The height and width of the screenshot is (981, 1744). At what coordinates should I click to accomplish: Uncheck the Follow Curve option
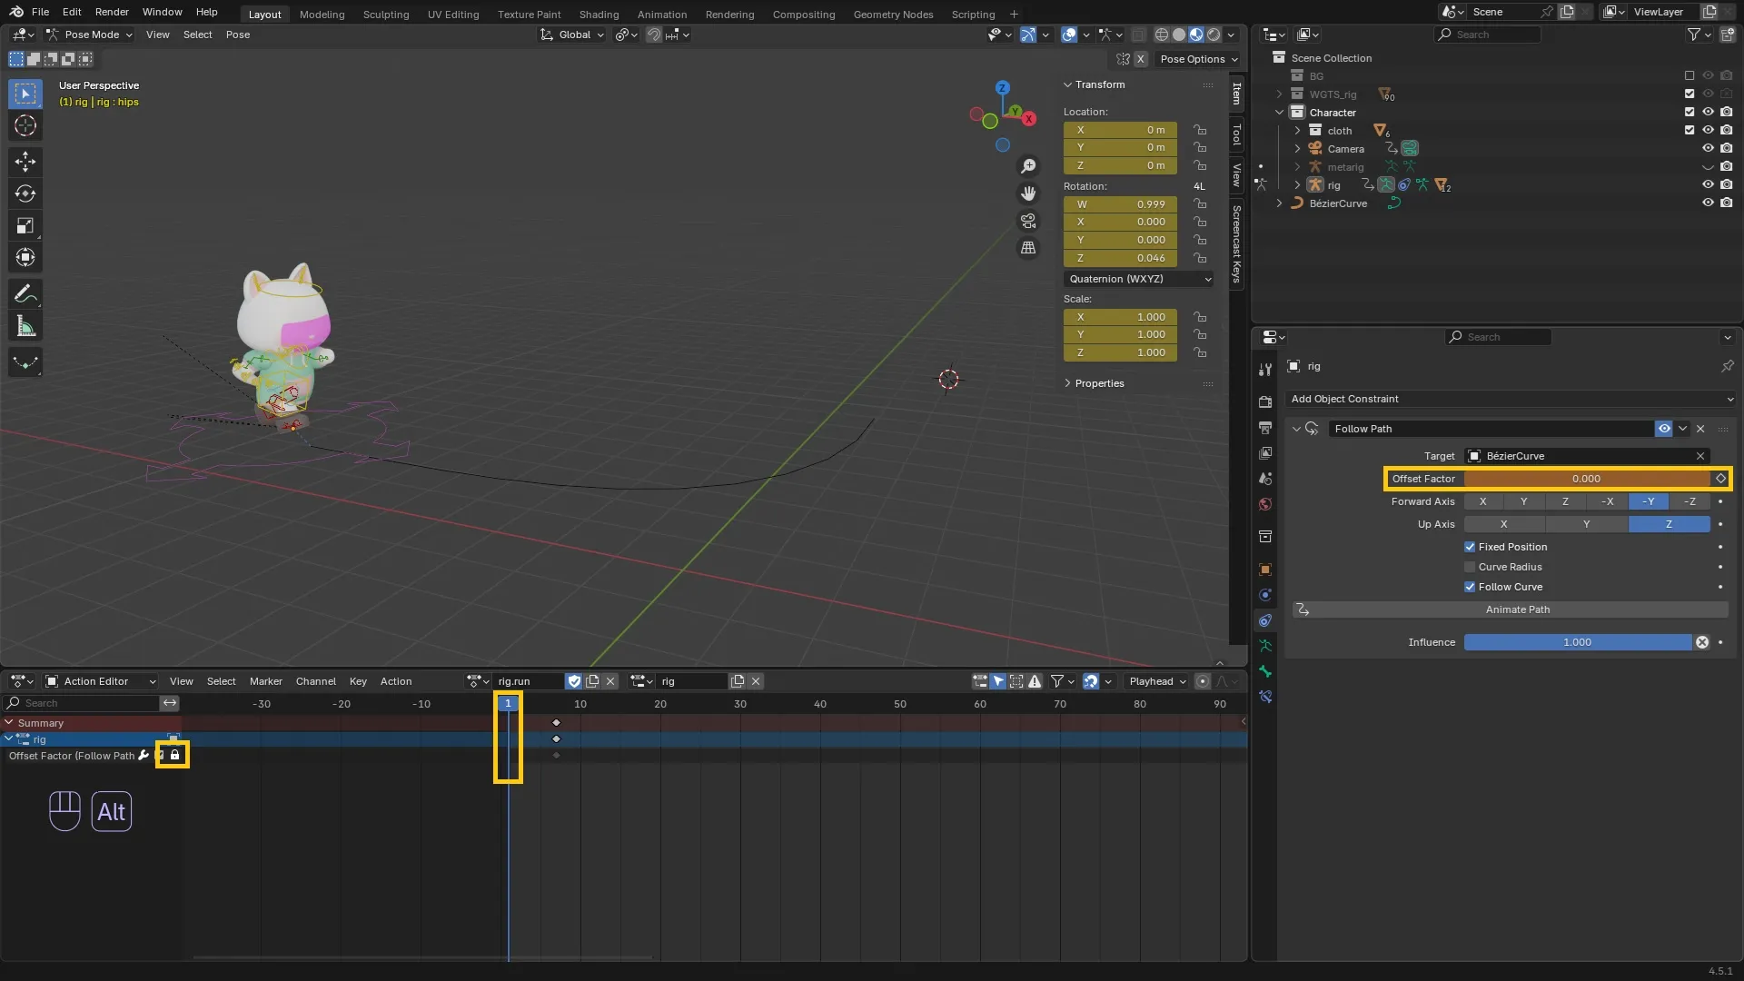click(x=1470, y=587)
